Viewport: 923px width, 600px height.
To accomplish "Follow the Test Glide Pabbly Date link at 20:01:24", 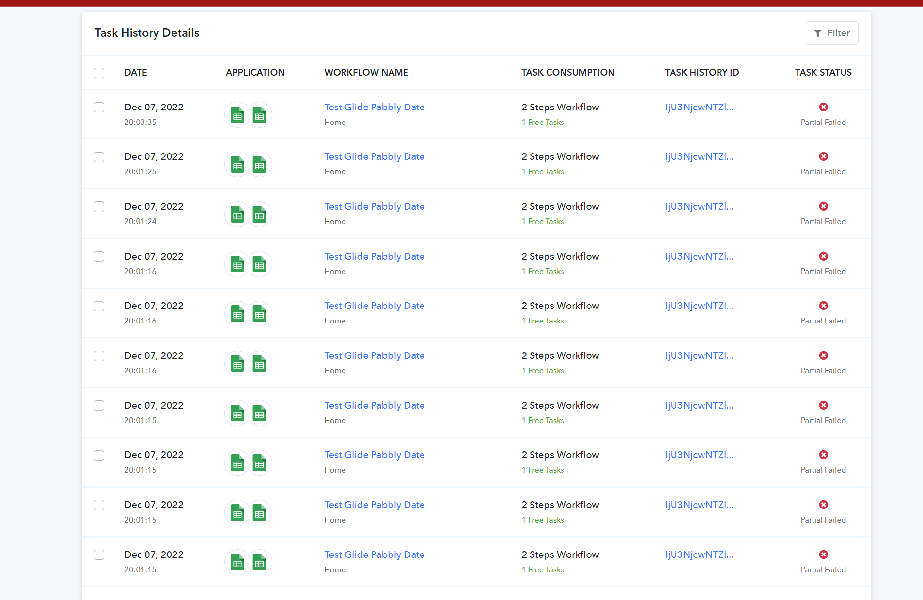I will pos(375,206).
